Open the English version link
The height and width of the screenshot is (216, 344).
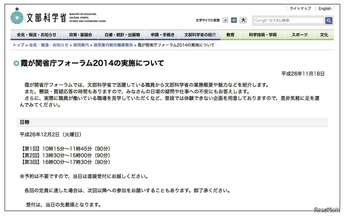(325, 8)
